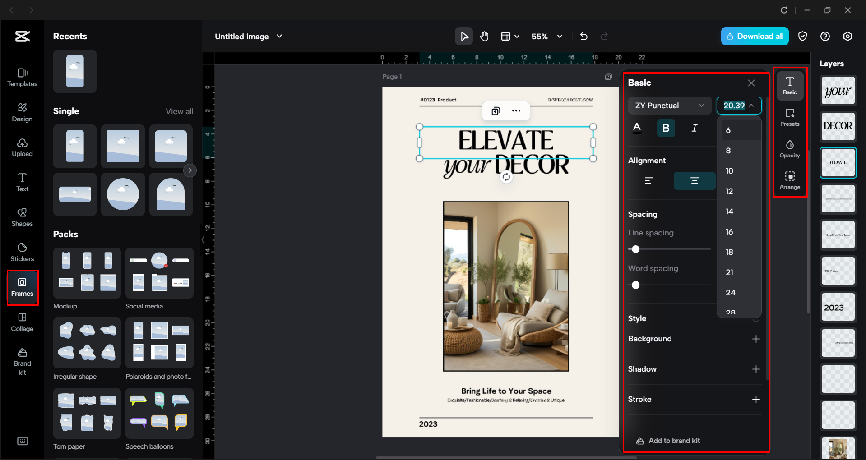Toggle center text alignment

tap(694, 180)
